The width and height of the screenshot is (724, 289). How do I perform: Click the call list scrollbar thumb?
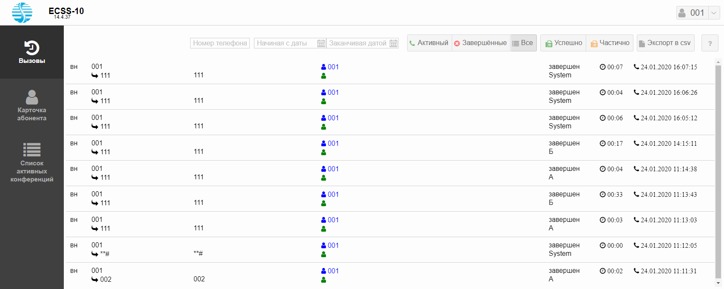point(718,171)
